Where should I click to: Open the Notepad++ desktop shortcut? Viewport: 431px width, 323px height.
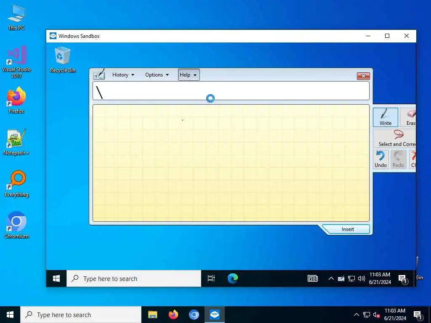tap(16, 142)
